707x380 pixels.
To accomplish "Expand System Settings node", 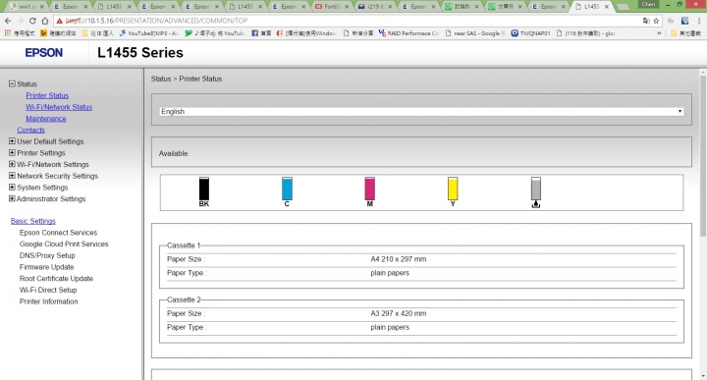I will [x=12, y=188].
